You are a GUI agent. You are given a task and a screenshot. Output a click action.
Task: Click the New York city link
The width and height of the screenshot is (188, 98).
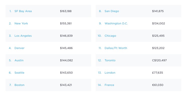click(x=21, y=23)
